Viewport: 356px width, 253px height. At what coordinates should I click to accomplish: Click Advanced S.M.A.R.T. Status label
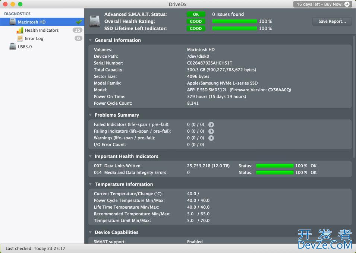[136, 14]
